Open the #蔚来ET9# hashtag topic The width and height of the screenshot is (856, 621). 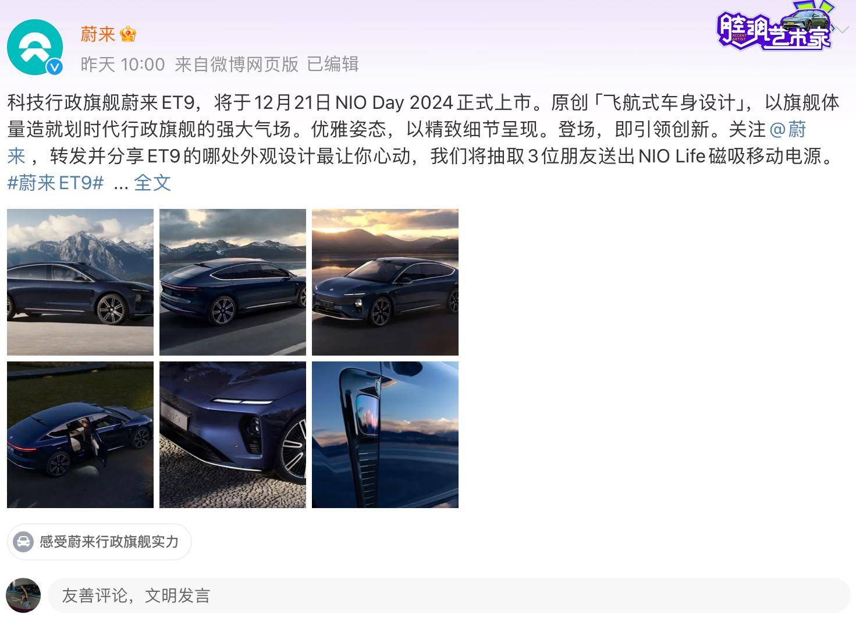coord(55,183)
